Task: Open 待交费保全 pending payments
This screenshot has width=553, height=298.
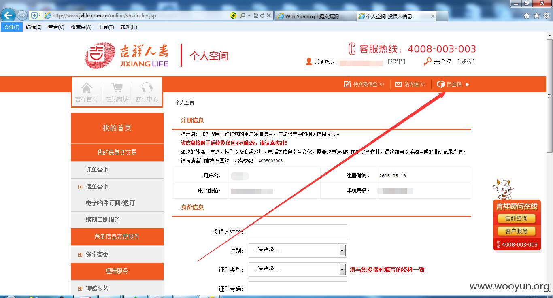Action: tap(364, 84)
